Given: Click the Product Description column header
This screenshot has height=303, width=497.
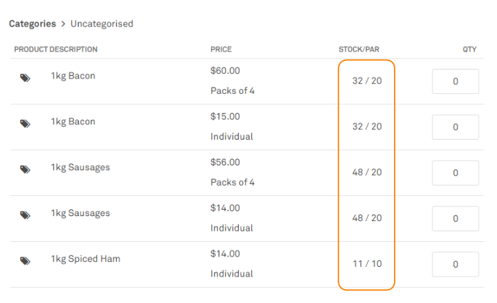Looking at the screenshot, I should coord(56,49).
